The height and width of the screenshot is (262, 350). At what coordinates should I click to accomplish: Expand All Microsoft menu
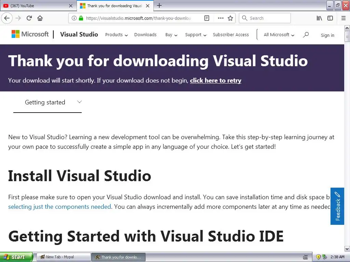tap(279, 35)
